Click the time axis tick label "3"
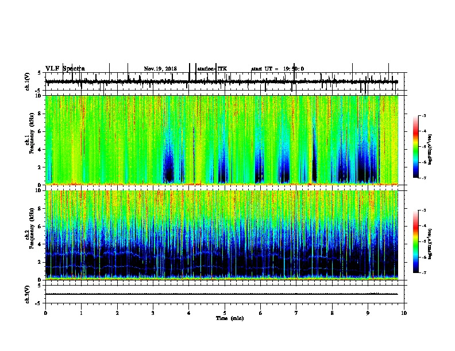The height and width of the screenshot is (351, 455). [x=153, y=313]
